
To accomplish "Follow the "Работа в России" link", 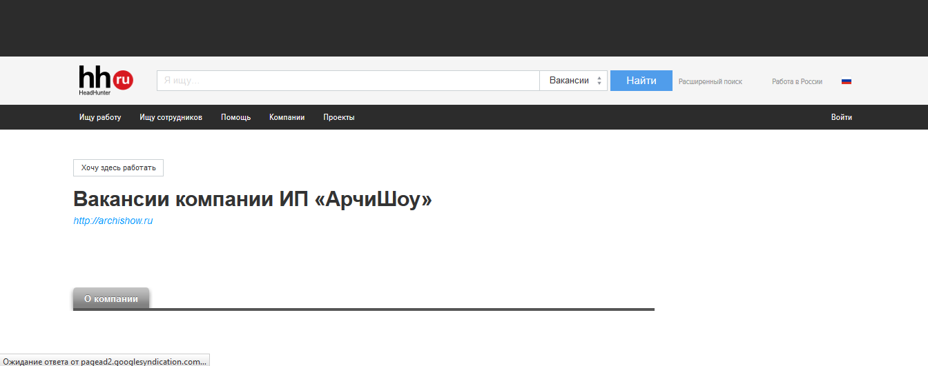I will [x=797, y=81].
